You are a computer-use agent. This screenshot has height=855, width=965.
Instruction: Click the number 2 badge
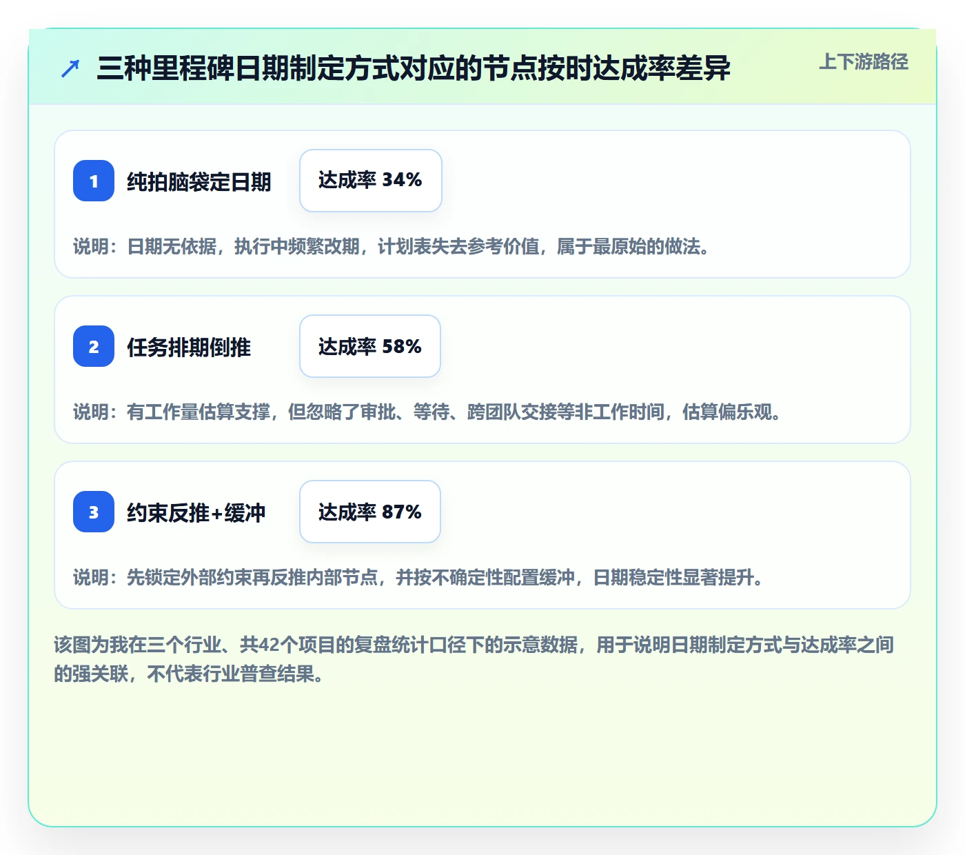(x=94, y=346)
